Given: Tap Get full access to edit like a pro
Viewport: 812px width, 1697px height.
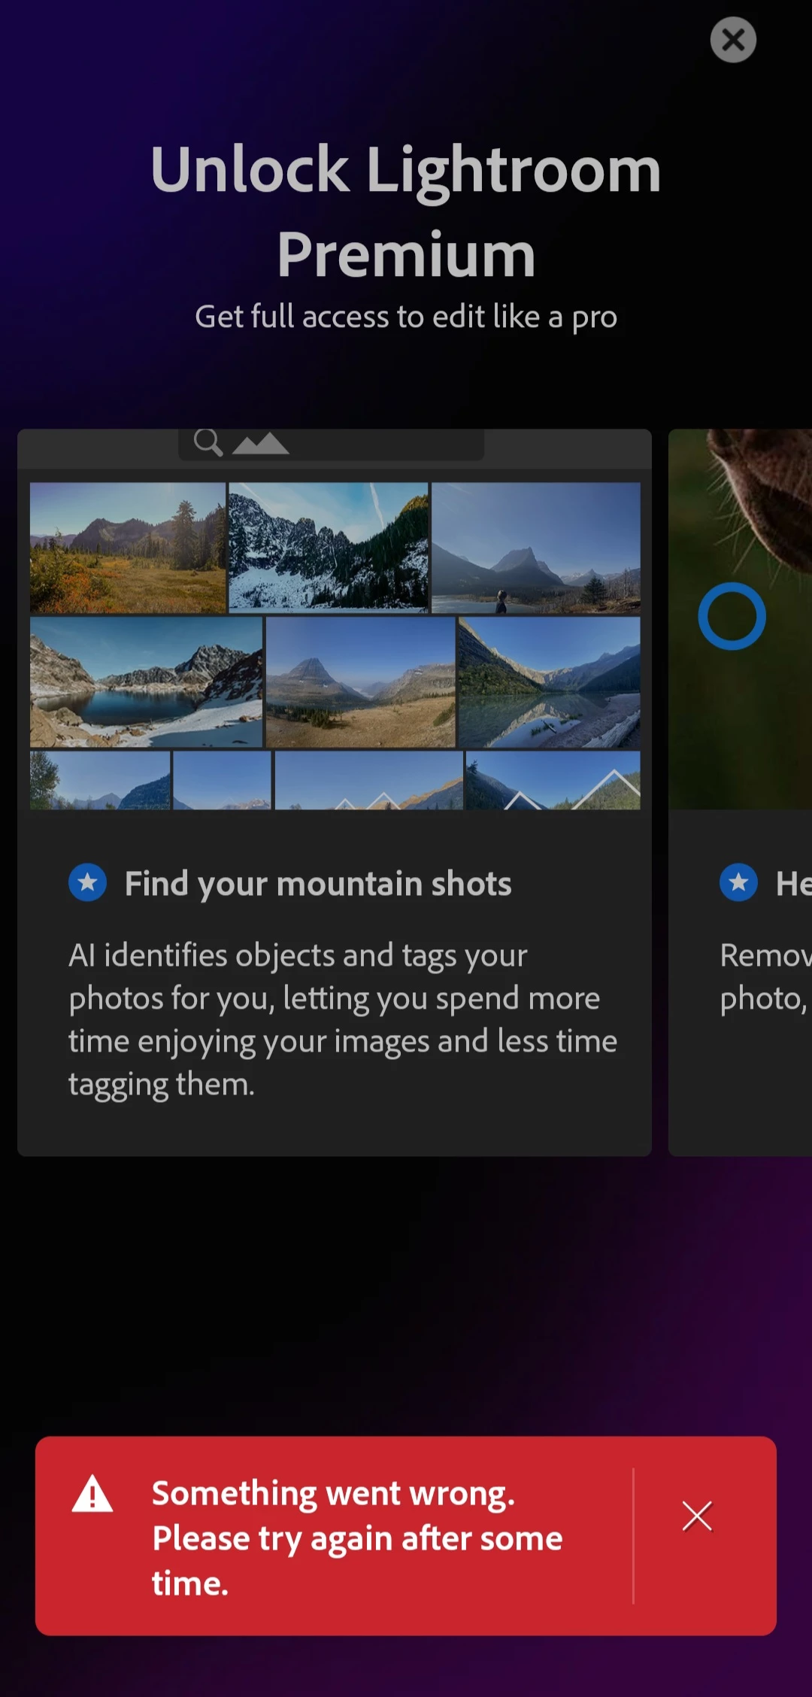Looking at the screenshot, I should pos(406,317).
